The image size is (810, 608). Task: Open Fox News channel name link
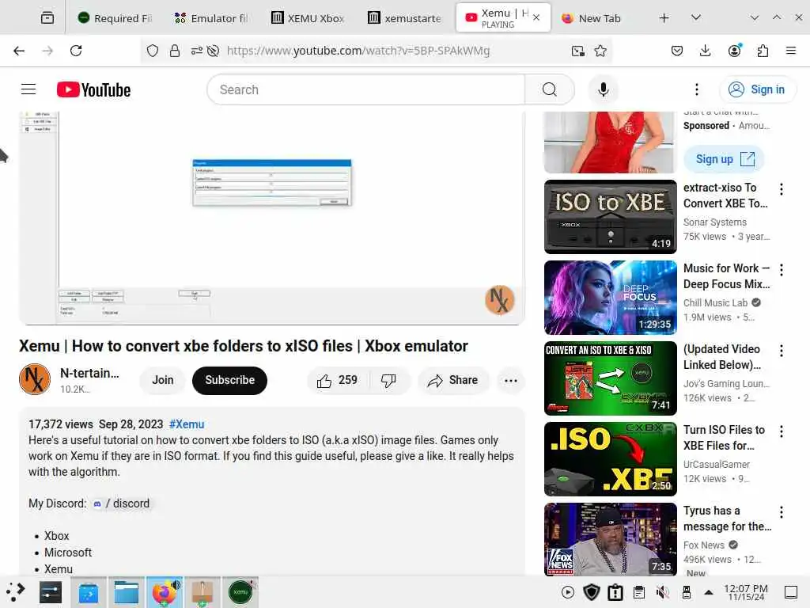click(x=703, y=545)
